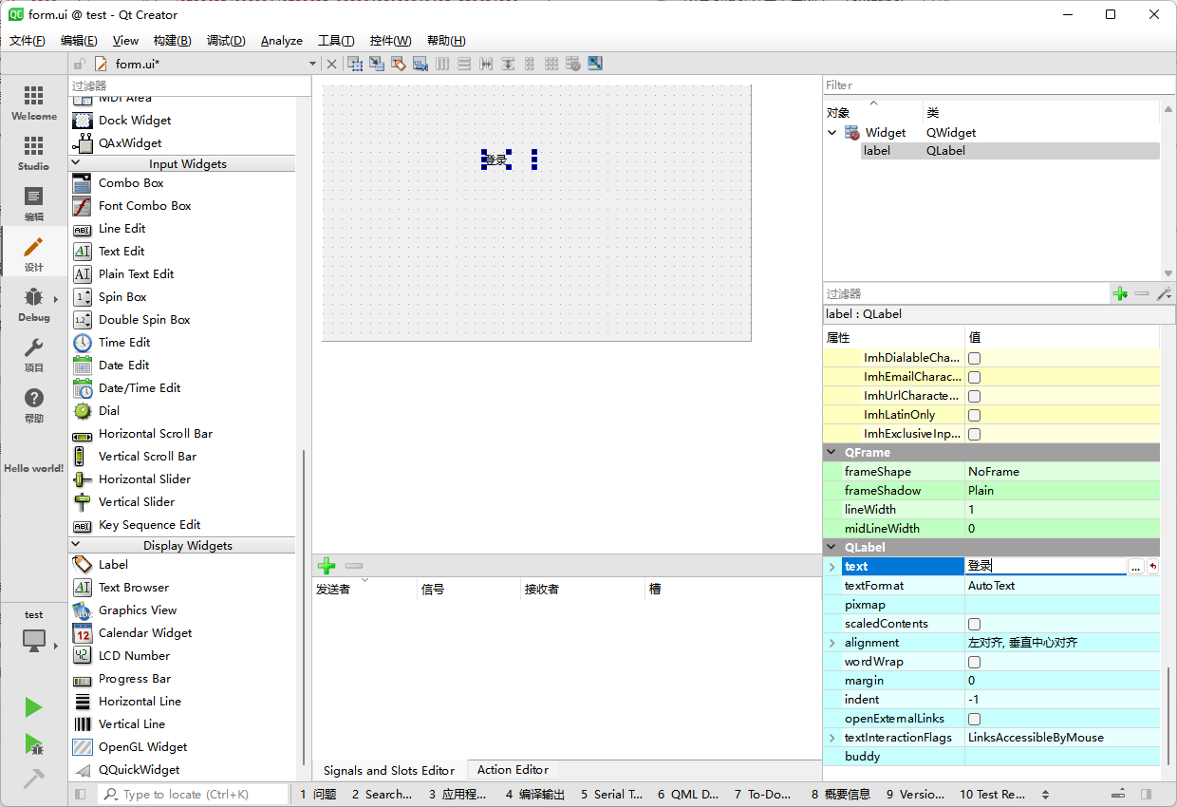Open output panes dropdown arrows
1177x807 pixels.
pos(1045,795)
